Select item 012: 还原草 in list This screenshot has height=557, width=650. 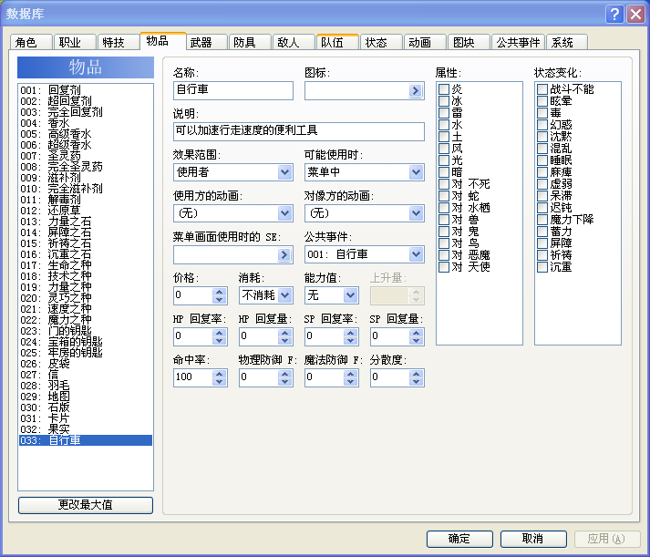tap(86, 211)
